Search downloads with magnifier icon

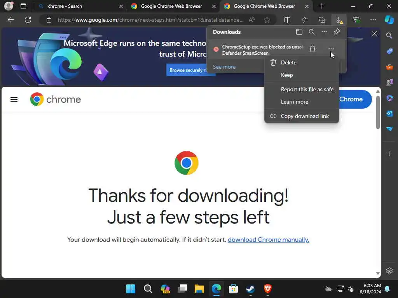[x=311, y=32]
